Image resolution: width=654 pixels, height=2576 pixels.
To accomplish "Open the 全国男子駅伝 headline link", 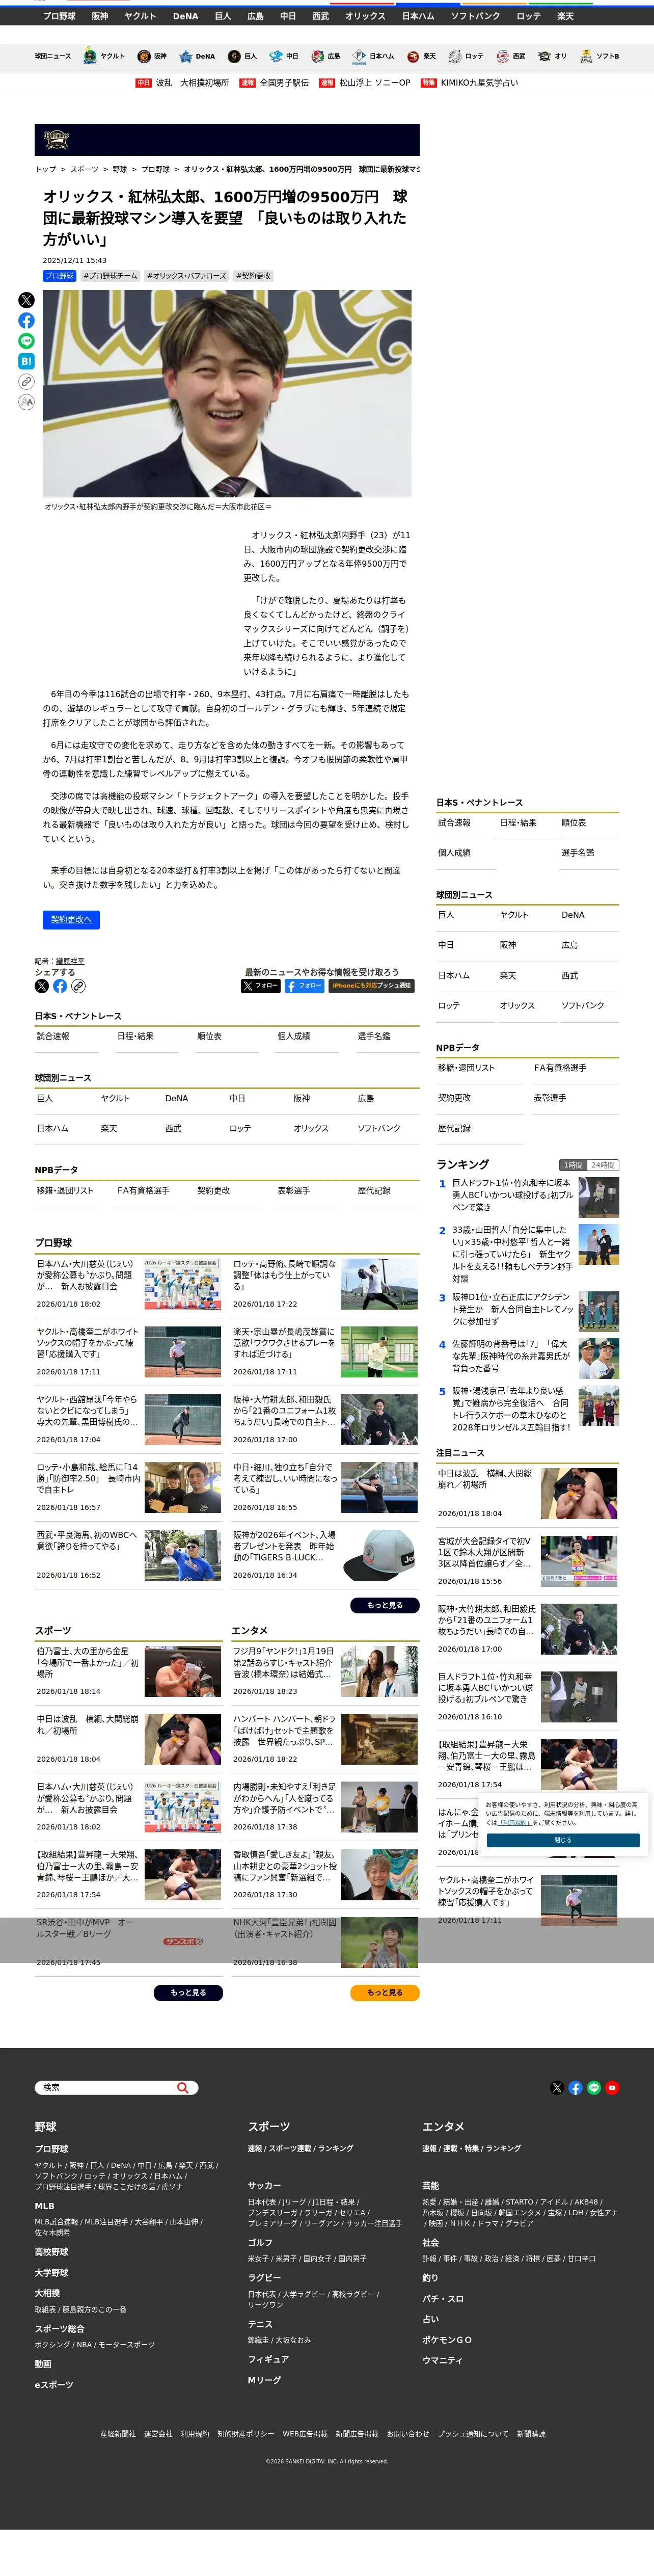I will click(284, 83).
